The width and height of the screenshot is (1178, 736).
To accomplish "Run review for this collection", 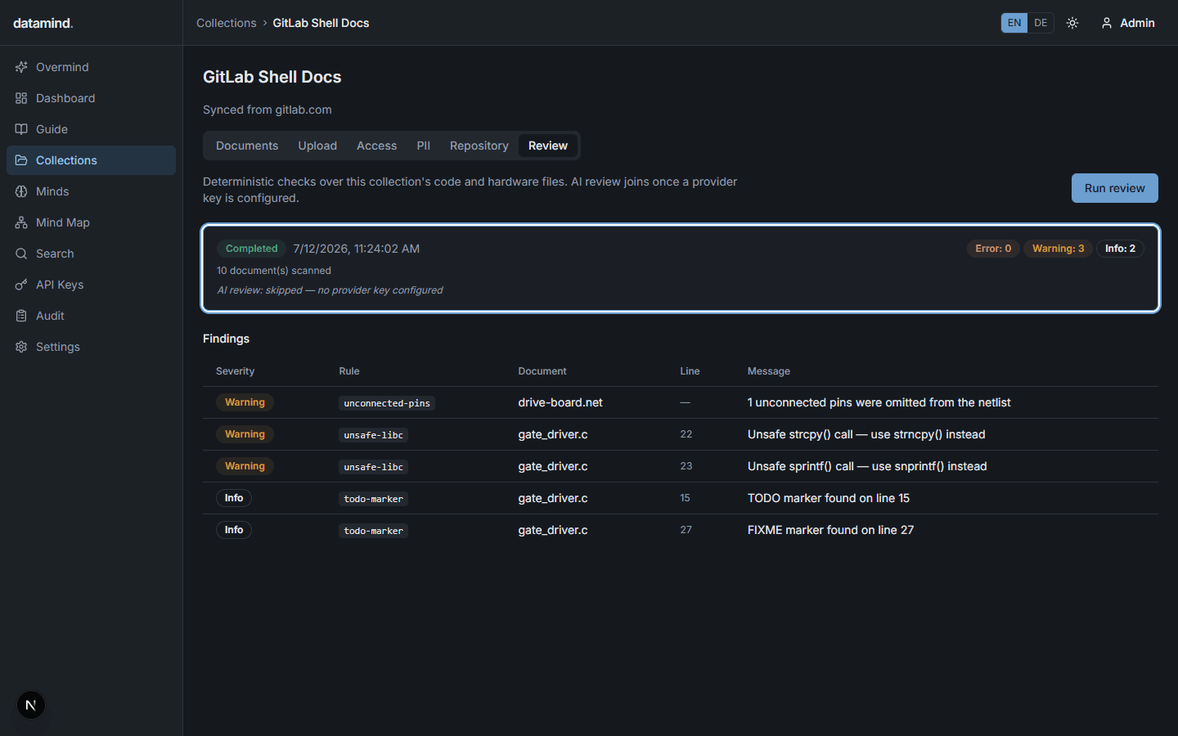I will click(1115, 188).
